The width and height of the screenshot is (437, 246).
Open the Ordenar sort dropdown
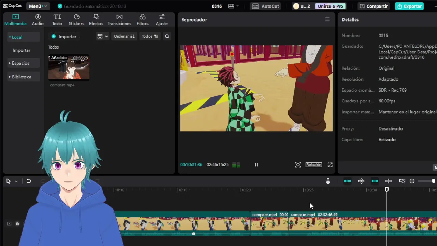[124, 36]
